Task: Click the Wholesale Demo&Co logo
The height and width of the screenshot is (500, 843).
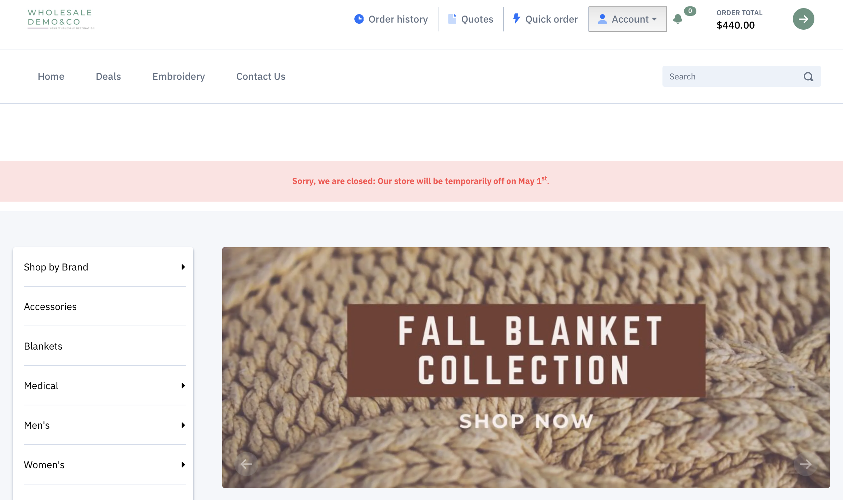Action: pyautogui.click(x=61, y=19)
